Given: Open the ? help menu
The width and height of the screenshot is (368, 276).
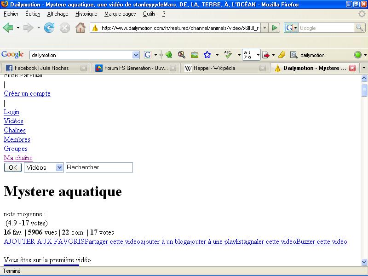Looking at the screenshot, I should [x=164, y=14].
